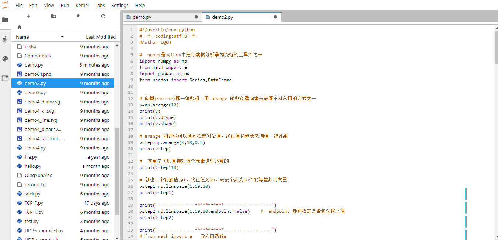
Task: Click the Name sort direction arrow
Action: [62, 36]
